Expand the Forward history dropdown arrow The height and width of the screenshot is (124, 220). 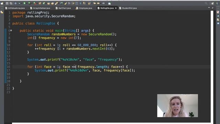106,3
